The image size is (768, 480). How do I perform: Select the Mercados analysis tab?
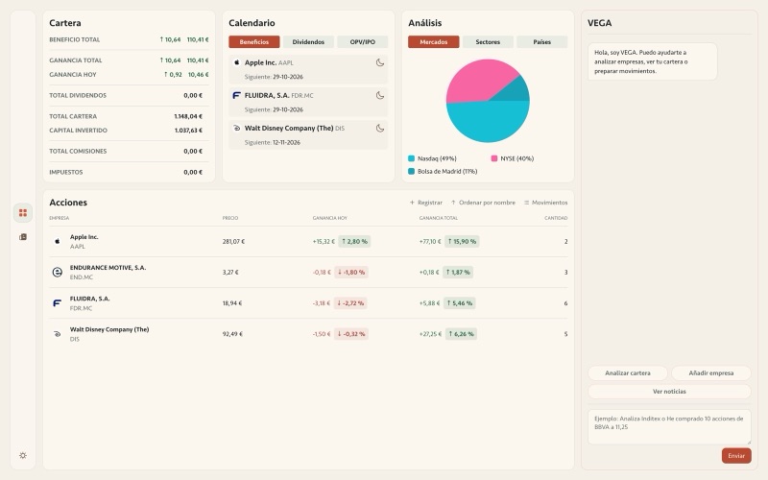tap(434, 42)
